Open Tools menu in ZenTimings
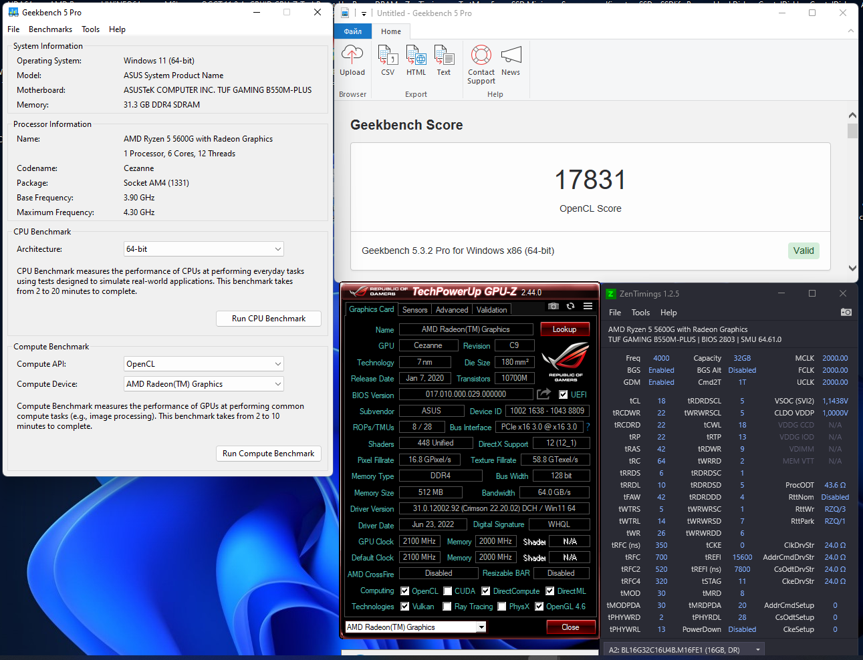This screenshot has height=660, width=863. (x=640, y=313)
